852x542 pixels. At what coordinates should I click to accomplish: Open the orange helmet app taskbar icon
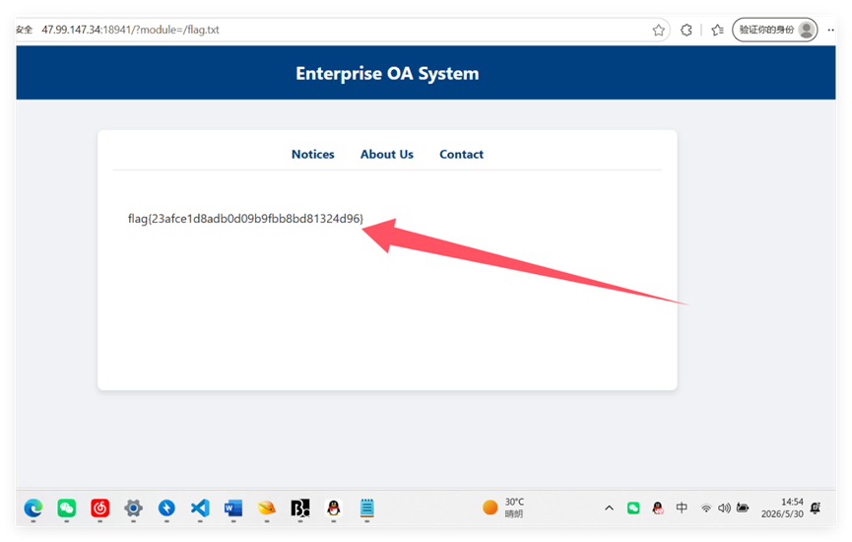[267, 508]
